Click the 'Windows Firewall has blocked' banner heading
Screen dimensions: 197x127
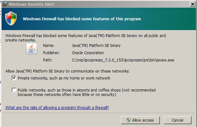click(x=82, y=19)
